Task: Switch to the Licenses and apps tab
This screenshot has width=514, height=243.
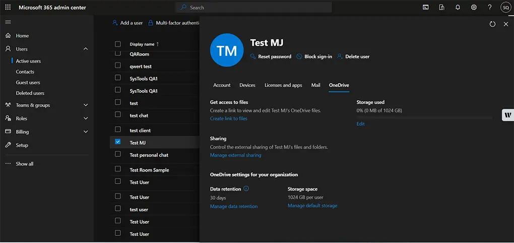Action: point(283,85)
